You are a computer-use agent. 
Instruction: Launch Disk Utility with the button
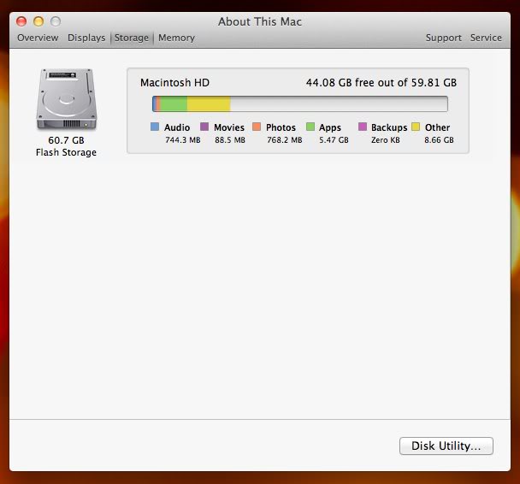[x=446, y=446]
